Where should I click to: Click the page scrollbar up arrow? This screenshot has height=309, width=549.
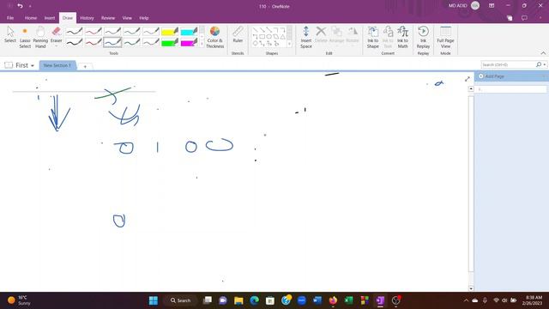click(x=471, y=88)
